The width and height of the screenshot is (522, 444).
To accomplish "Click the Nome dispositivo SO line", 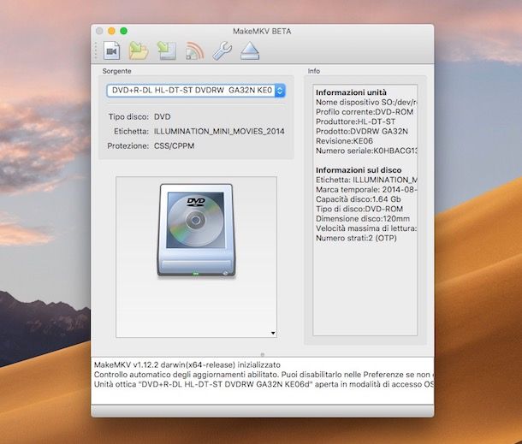I will click(x=366, y=102).
